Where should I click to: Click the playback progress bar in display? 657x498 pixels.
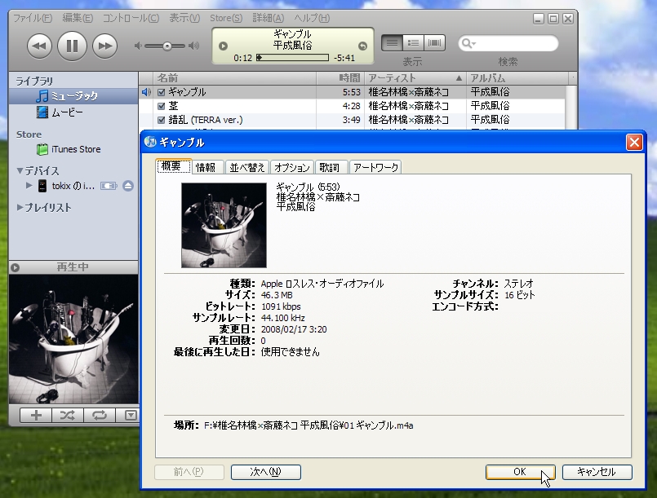tap(292, 58)
